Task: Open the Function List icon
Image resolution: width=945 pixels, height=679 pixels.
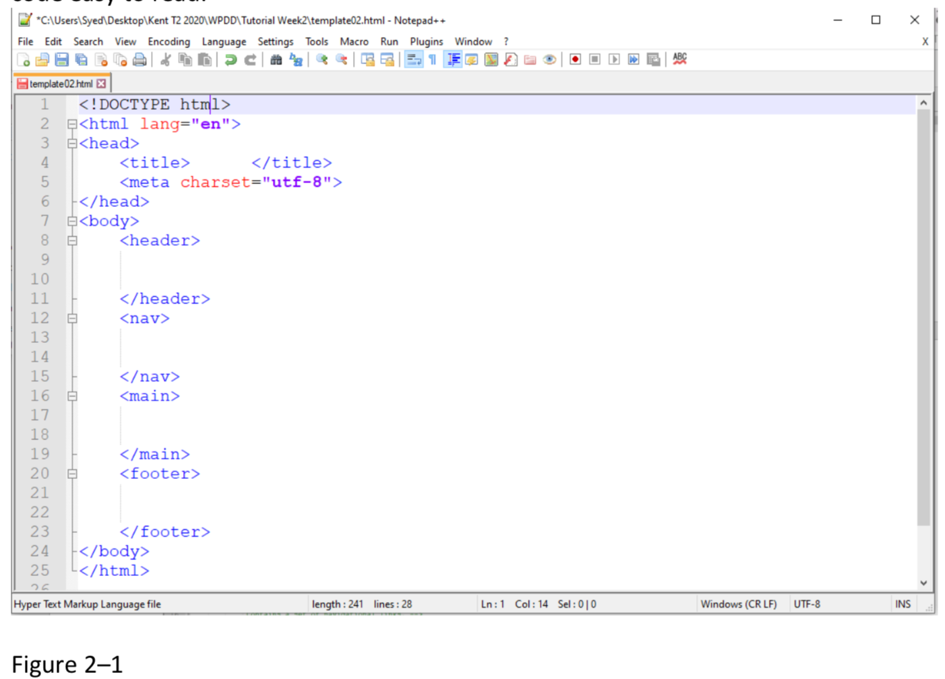Action: [511, 60]
